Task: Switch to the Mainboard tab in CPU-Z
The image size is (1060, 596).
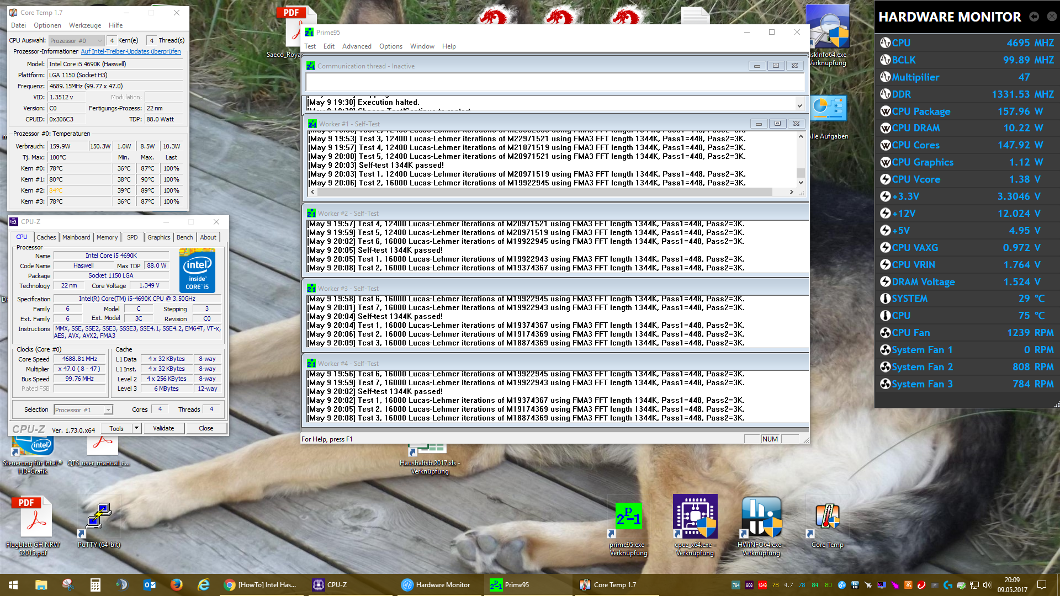Action: pyautogui.click(x=76, y=237)
